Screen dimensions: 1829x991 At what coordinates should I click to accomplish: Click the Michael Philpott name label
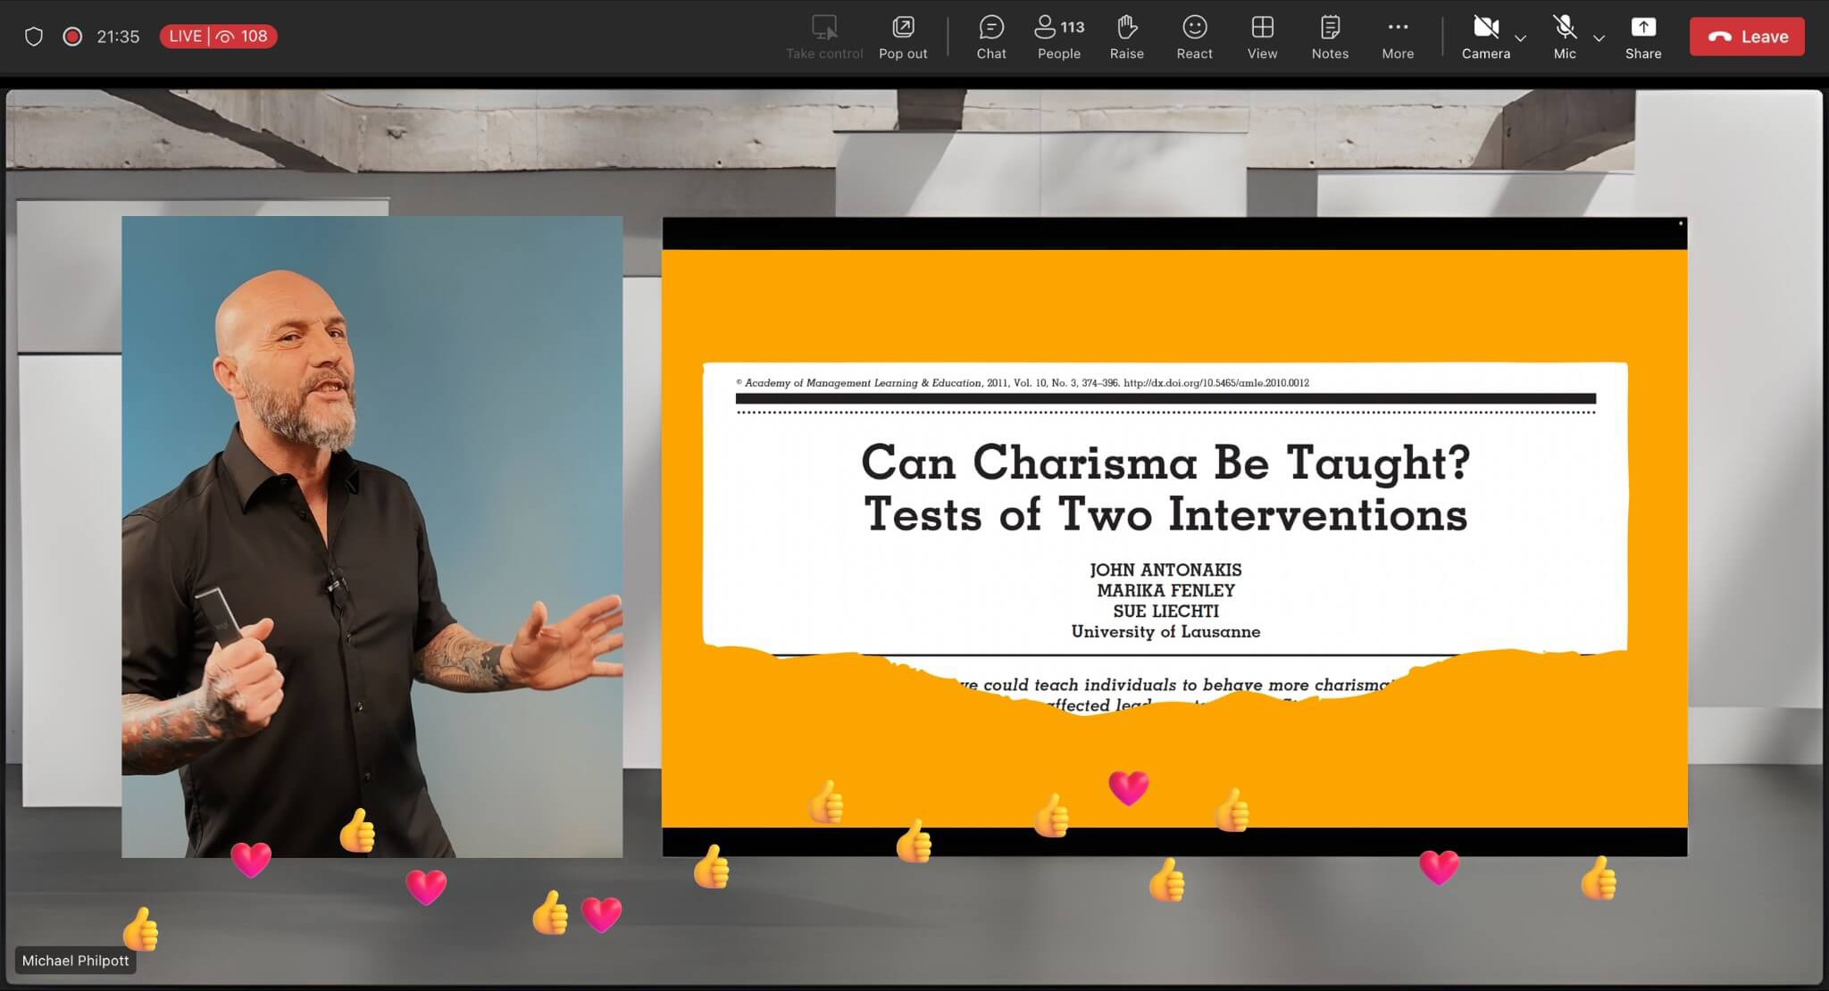(x=76, y=961)
